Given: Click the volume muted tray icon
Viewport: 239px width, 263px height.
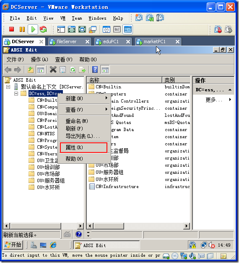Looking at the screenshot, I should pos(212,245).
